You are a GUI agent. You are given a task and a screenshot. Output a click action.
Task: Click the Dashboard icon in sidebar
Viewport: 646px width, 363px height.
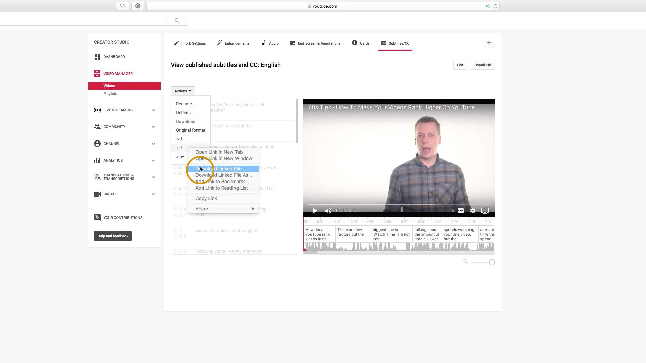(97, 57)
